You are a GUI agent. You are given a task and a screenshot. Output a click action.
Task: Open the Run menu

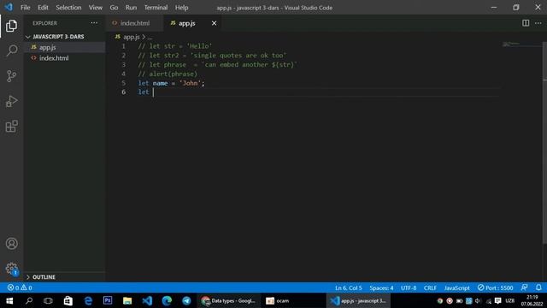click(x=131, y=8)
